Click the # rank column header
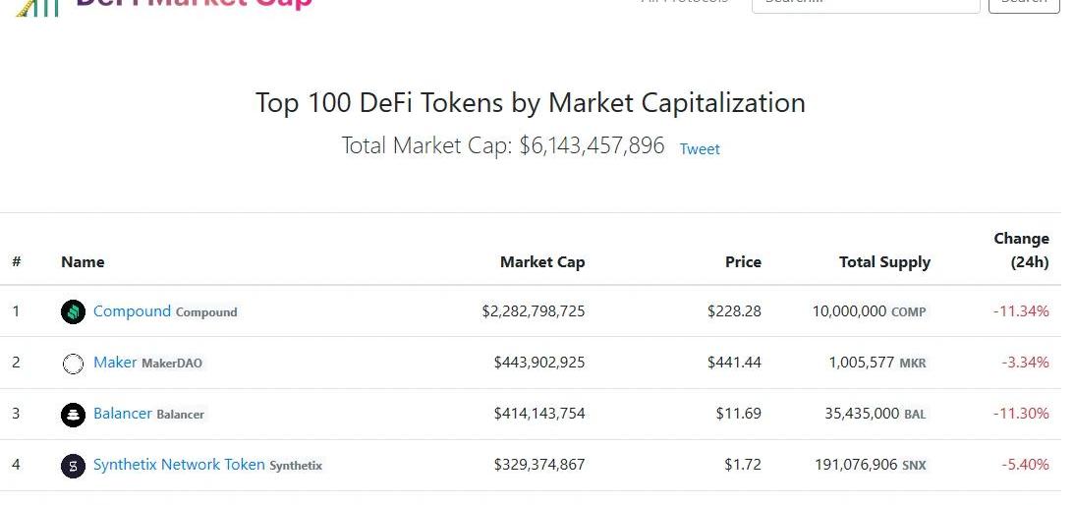Viewport: 1074px width, 505px height. pos(17,262)
